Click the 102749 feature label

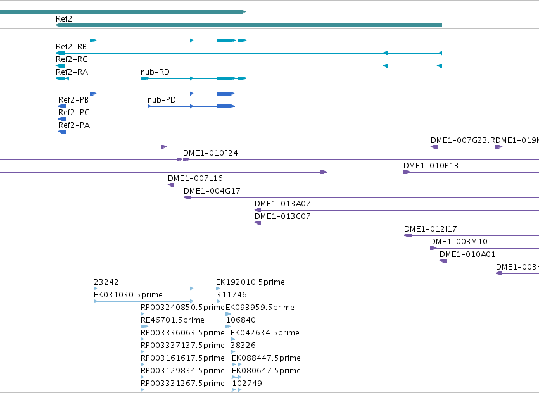tap(247, 384)
